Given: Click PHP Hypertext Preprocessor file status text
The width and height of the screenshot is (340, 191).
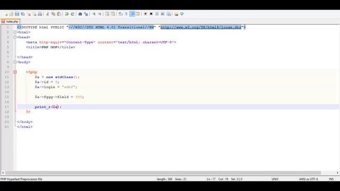Looking at the screenshot, I should pyautogui.click(x=21, y=179).
